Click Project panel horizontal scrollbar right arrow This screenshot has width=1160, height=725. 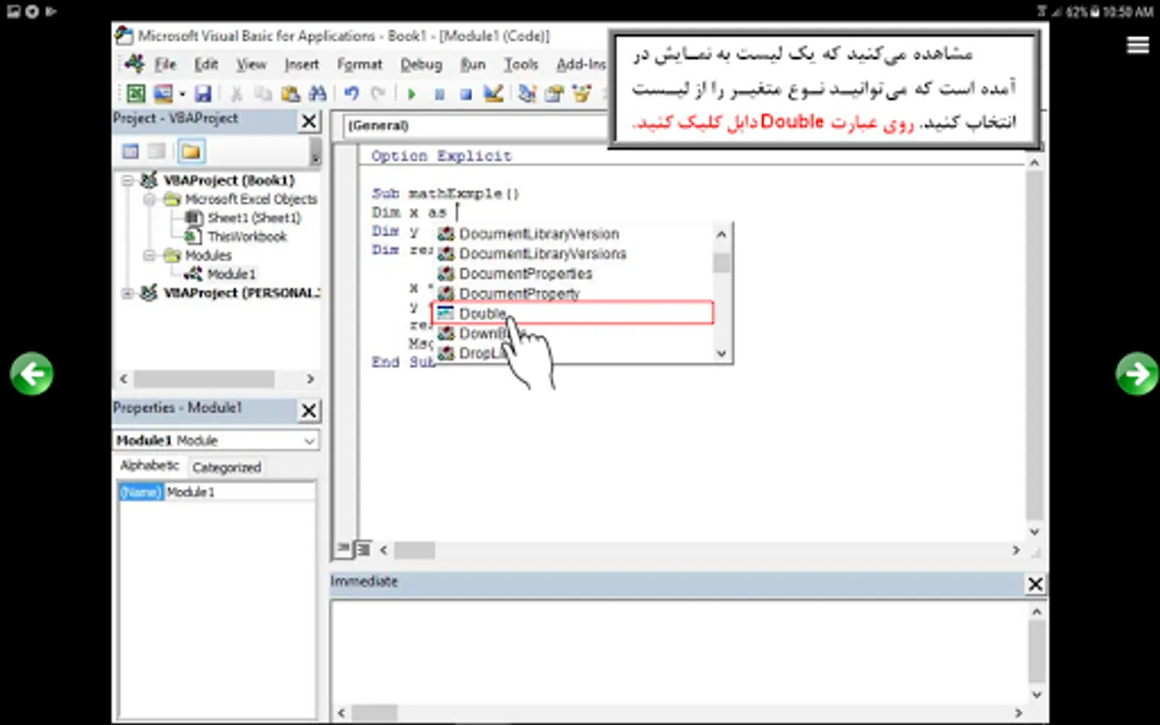[310, 379]
